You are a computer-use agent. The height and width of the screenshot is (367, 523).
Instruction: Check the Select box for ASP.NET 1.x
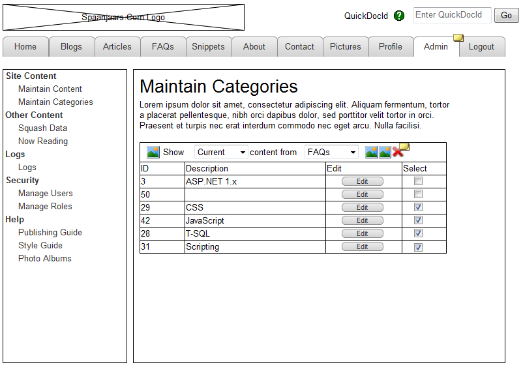click(418, 181)
